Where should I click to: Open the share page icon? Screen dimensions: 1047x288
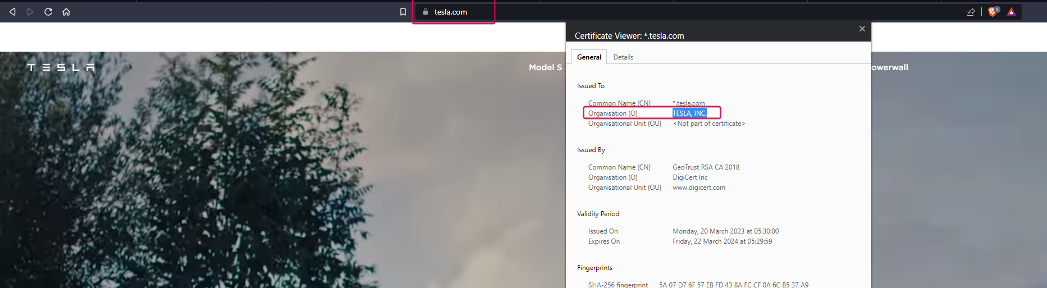click(x=971, y=12)
